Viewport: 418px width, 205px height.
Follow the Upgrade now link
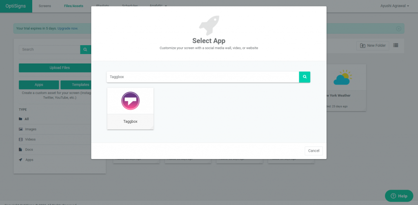click(x=68, y=28)
